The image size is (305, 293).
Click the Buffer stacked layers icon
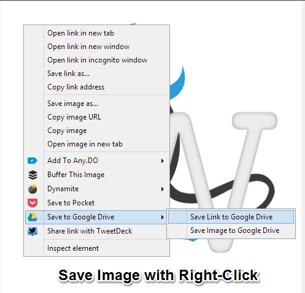tap(33, 175)
